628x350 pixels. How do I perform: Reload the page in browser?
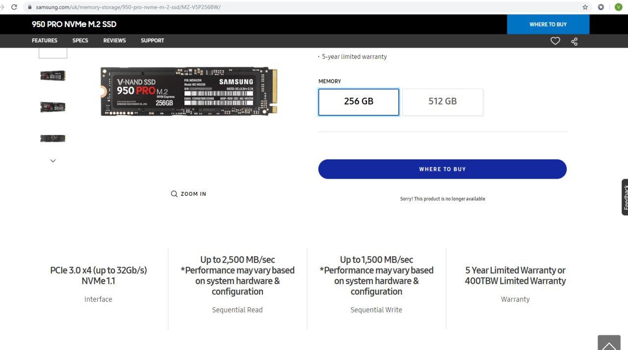[14, 7]
